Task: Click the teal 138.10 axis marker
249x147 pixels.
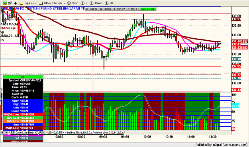Action: tap(236, 59)
